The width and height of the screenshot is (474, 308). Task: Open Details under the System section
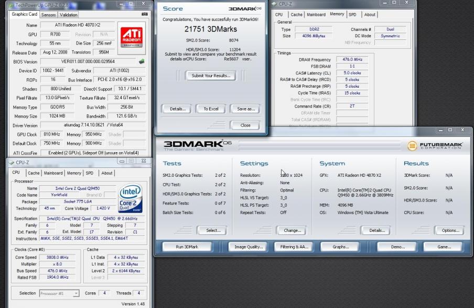[377, 230]
